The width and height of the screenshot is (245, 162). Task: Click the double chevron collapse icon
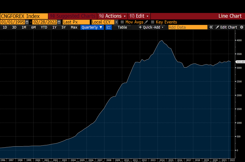pos(211,27)
